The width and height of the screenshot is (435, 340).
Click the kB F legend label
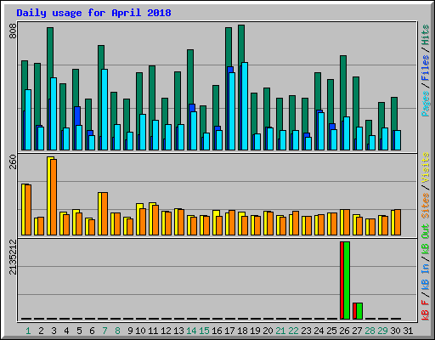tap(426, 309)
